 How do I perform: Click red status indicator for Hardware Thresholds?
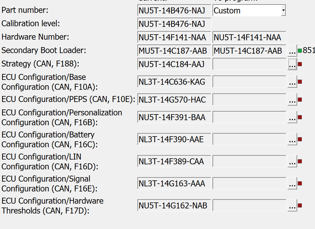(300, 205)
